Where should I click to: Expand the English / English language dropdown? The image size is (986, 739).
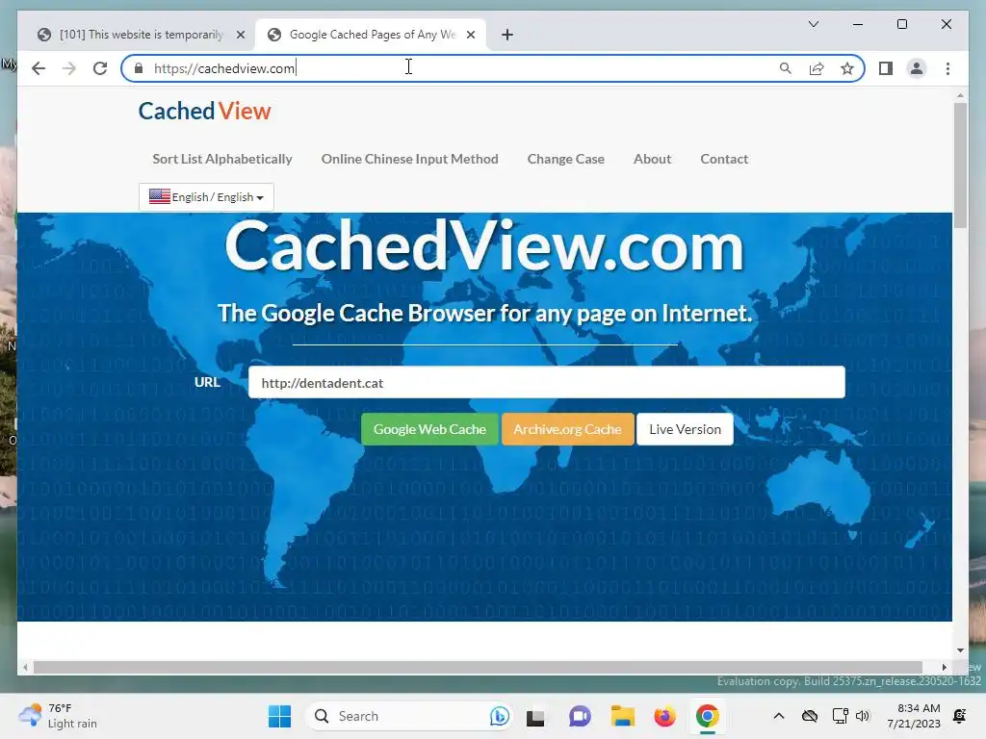pyautogui.click(x=206, y=197)
